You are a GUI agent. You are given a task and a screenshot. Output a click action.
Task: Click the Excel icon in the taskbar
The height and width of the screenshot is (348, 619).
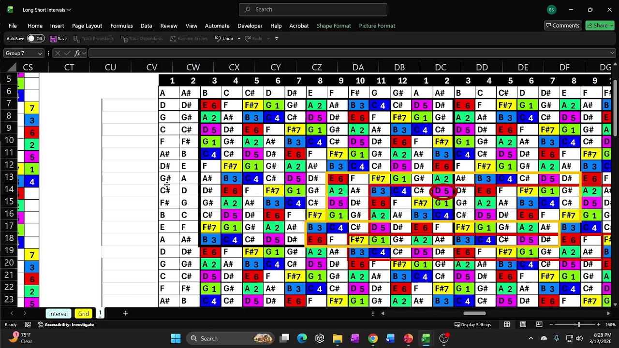(426, 338)
